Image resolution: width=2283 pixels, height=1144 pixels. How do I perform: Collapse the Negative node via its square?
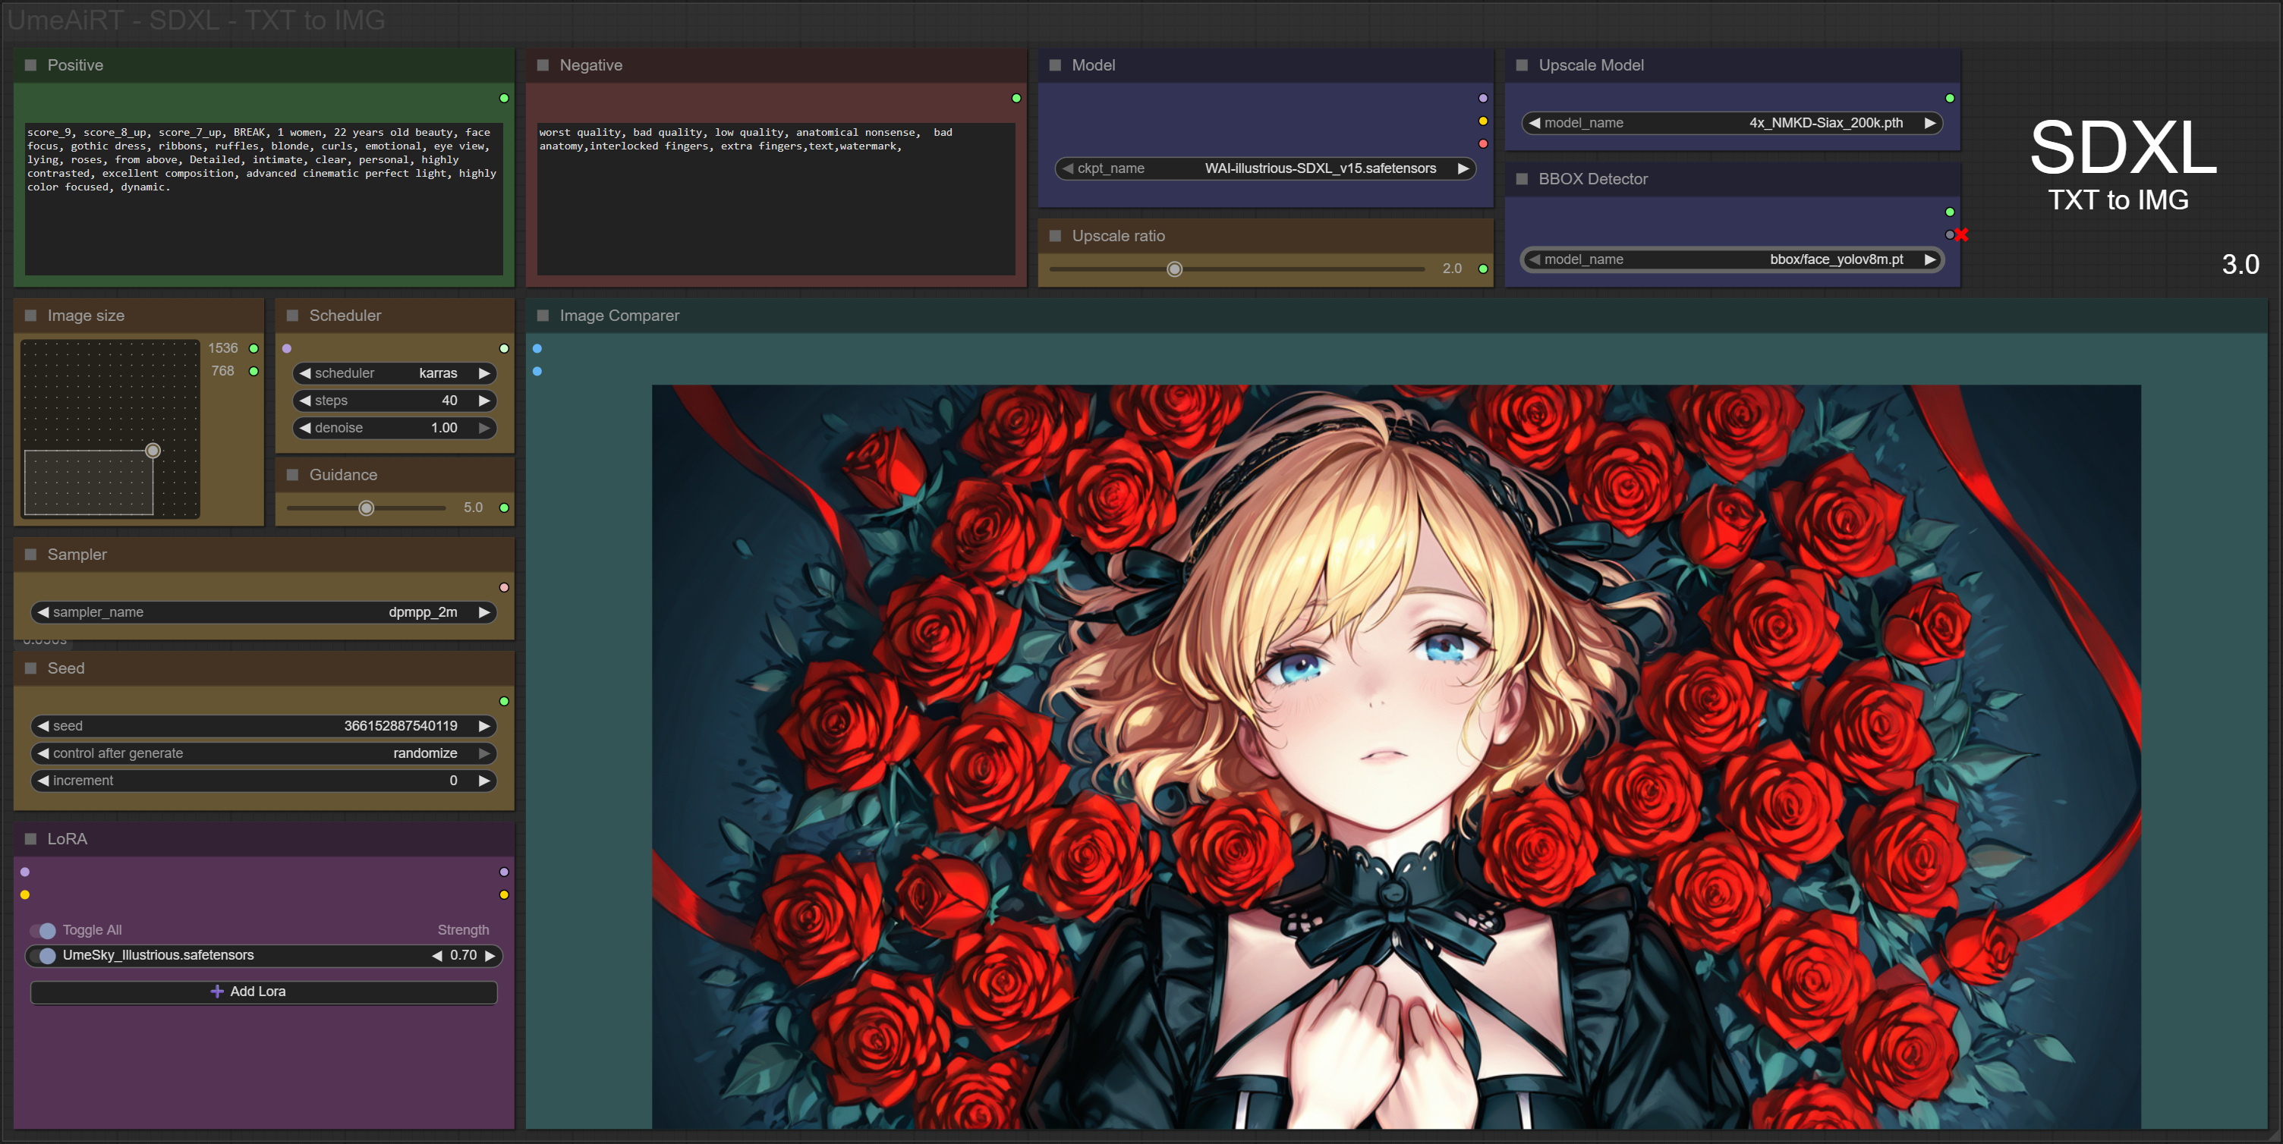click(543, 65)
